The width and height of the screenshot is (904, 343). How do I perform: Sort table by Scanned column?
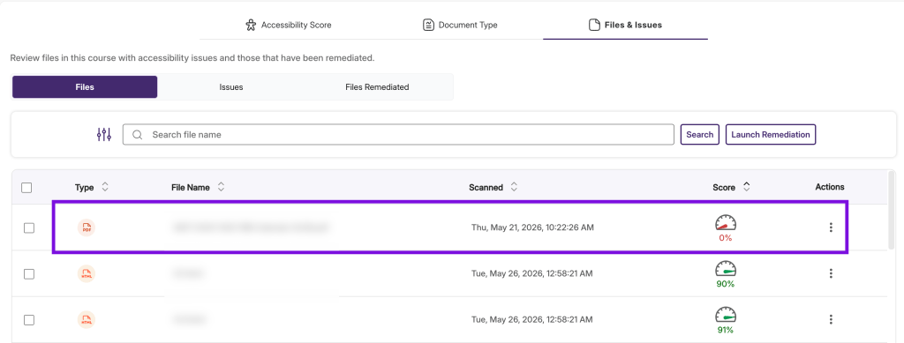[x=493, y=187]
